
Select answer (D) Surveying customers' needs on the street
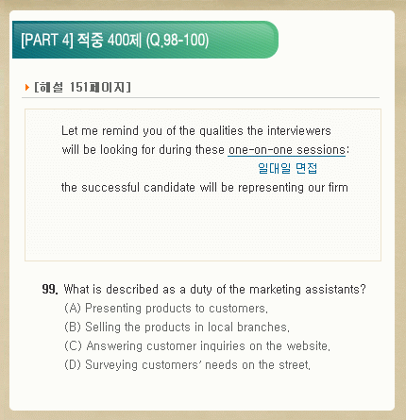[x=187, y=364]
